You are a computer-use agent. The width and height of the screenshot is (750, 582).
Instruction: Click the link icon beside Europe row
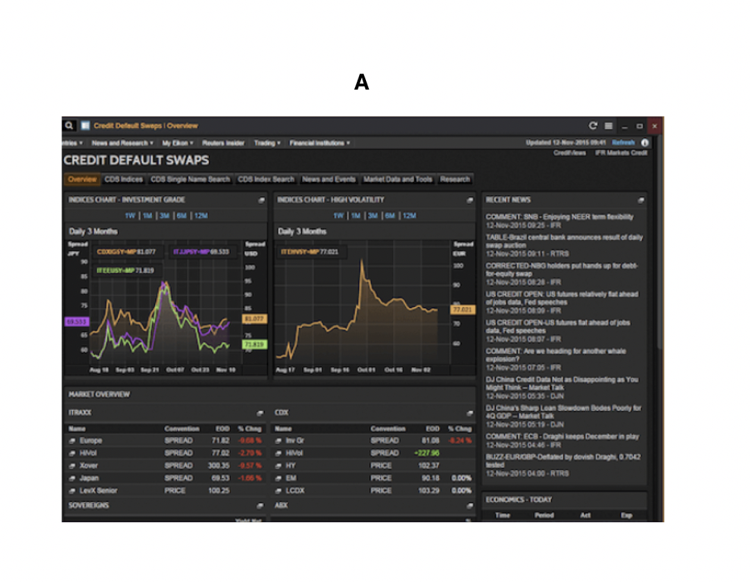[x=72, y=440]
